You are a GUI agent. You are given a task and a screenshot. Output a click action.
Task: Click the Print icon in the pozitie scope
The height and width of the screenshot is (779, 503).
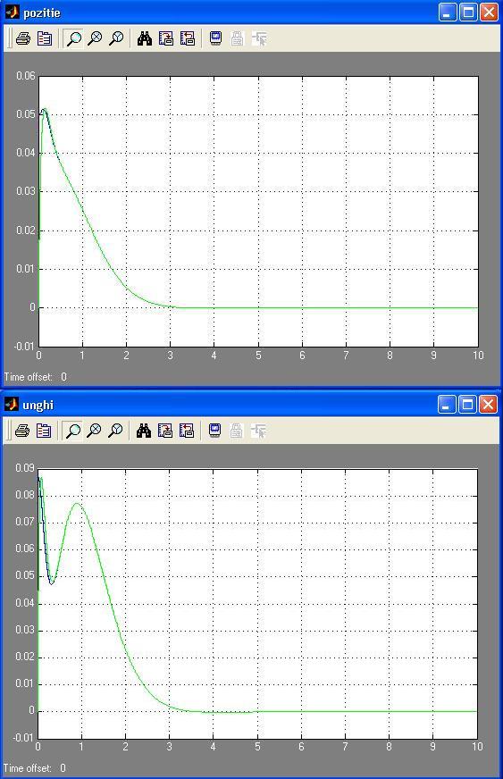23,38
